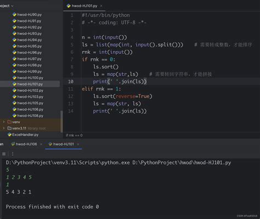This screenshot has height=219, width=260.
Task: Expand the venv3.11 library root folder
Action: pyautogui.click(x=4, y=128)
